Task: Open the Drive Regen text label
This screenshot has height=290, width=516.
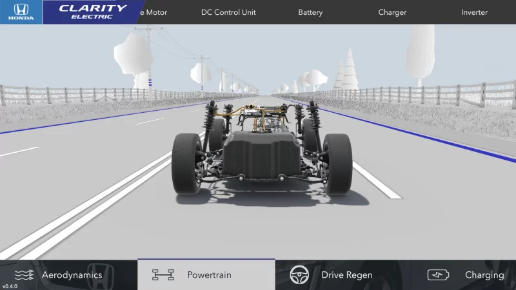Action: (x=347, y=275)
